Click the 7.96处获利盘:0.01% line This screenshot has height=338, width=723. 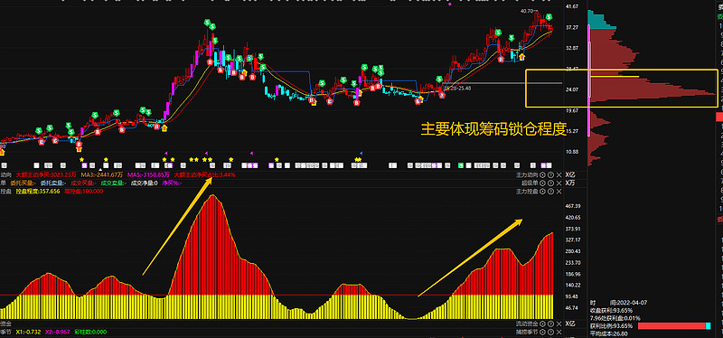click(x=615, y=318)
